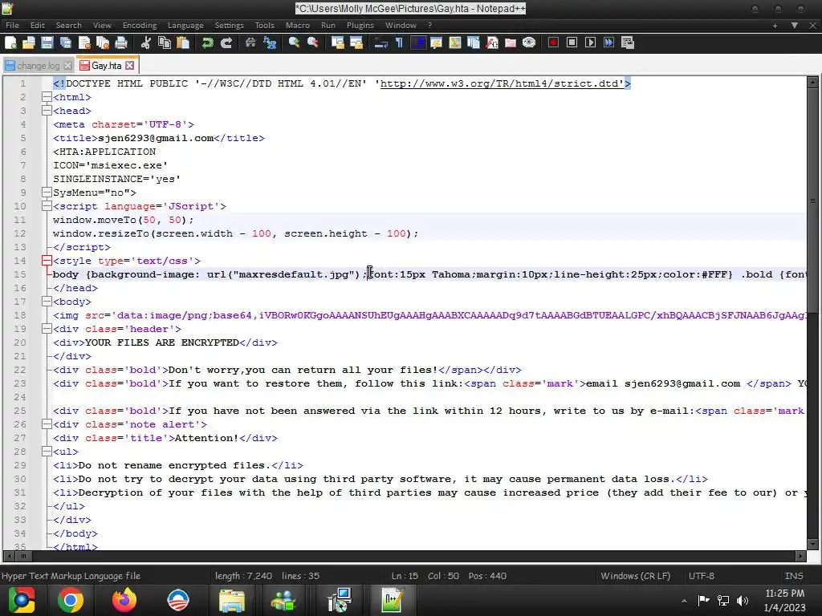
Task: Open the Encoding menu
Action: coord(140,25)
